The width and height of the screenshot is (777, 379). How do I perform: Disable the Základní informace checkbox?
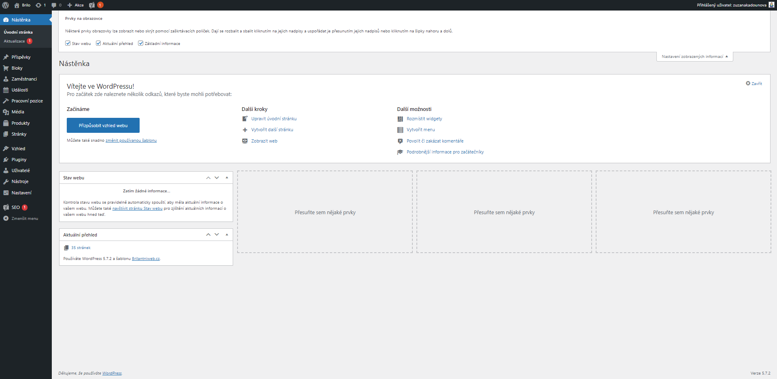141,43
